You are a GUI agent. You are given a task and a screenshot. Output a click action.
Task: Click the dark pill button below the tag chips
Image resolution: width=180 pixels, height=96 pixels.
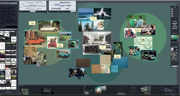(x=9, y=27)
